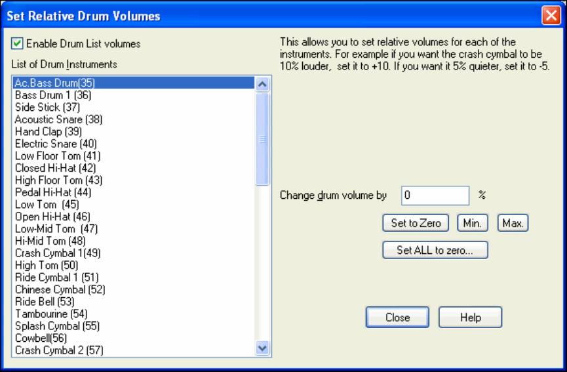
Task: Select Crash Cymbal 1(49)
Action: pyautogui.click(x=134, y=253)
